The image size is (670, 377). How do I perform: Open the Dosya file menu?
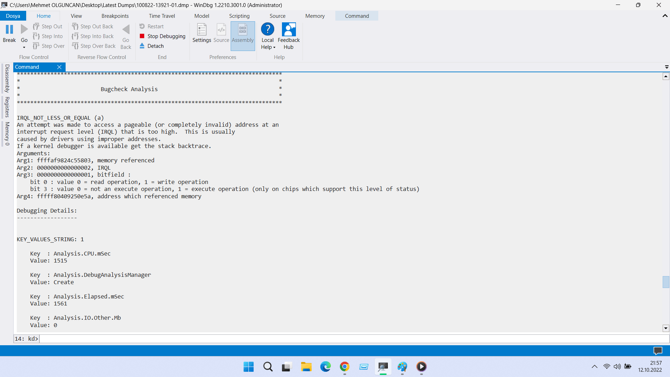point(13,16)
